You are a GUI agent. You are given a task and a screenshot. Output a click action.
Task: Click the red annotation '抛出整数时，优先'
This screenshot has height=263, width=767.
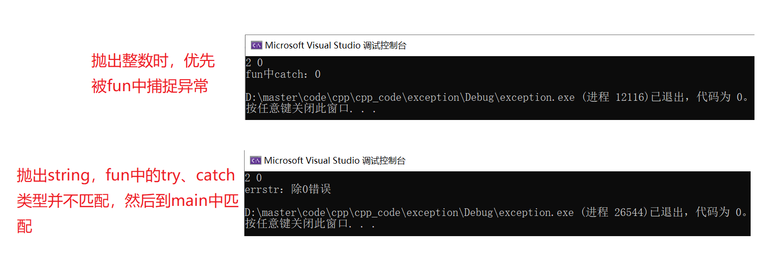(x=153, y=61)
